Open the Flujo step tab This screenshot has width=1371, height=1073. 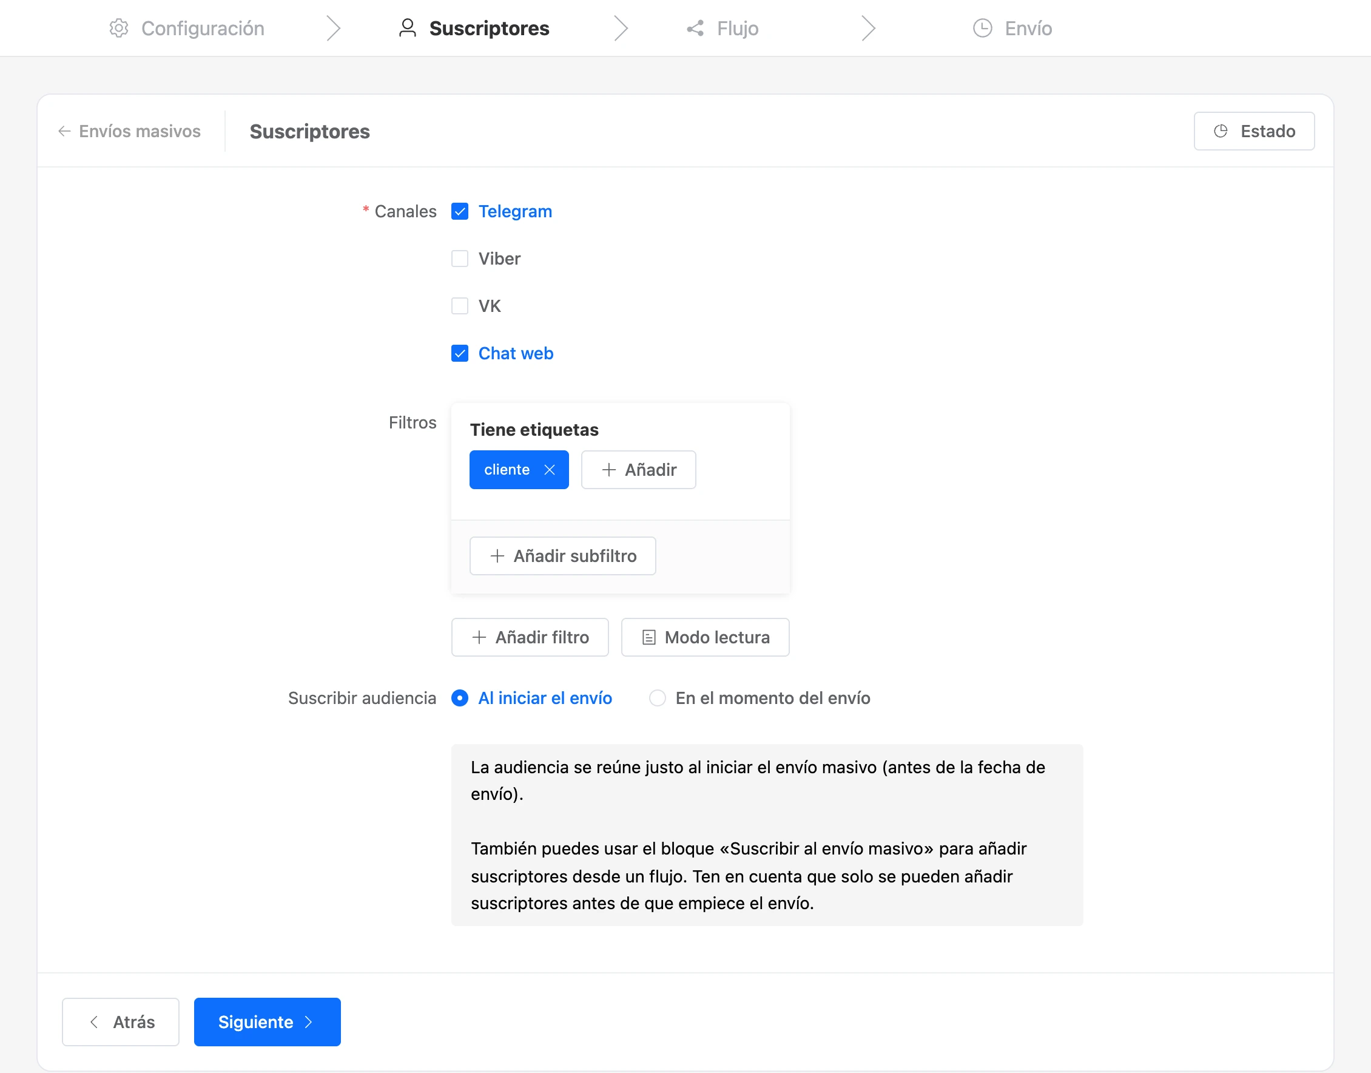click(723, 29)
